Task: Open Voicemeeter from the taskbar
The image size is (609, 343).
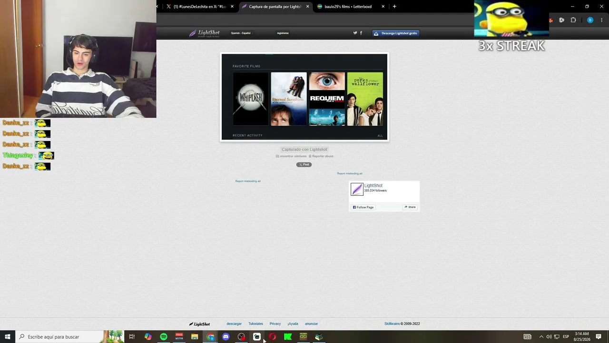Action: pos(179,337)
